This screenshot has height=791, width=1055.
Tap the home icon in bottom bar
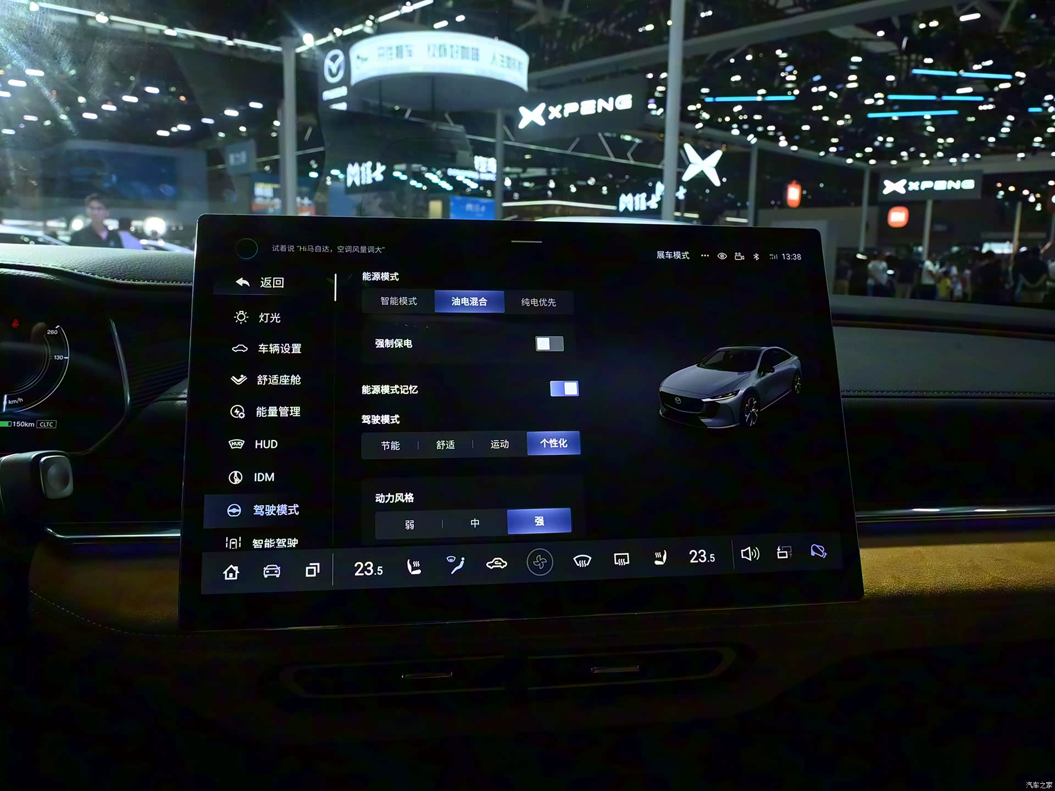point(231,572)
